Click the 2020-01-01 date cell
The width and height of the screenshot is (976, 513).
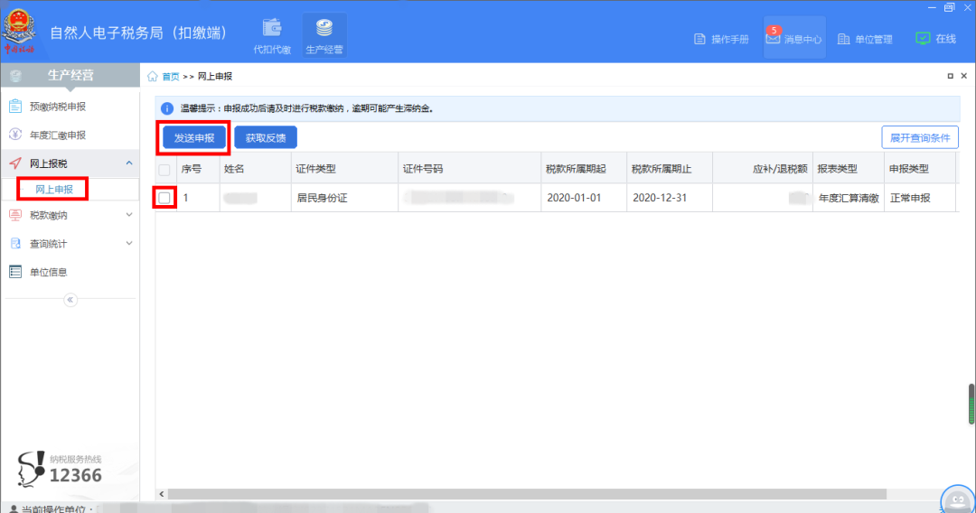pos(584,198)
